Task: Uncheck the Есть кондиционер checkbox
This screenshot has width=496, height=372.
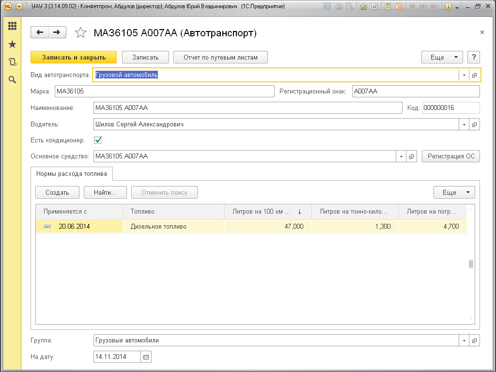Action: (98, 140)
